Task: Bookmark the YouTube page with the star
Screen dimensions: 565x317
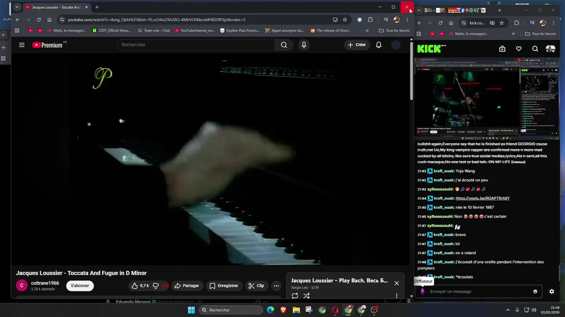Action: click(345, 19)
